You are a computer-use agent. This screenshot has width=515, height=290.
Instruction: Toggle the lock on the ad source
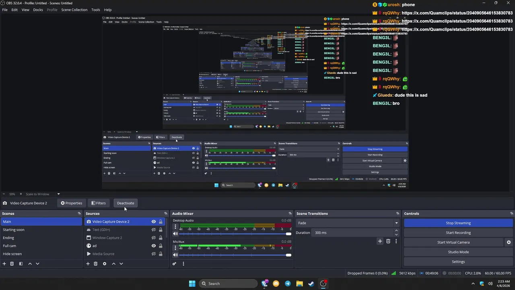coord(161,246)
